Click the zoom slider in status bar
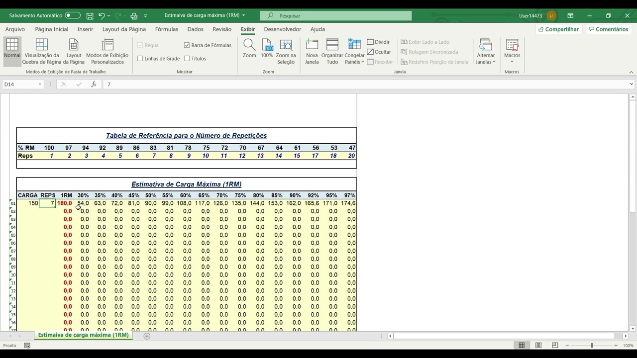 [x=592, y=346]
